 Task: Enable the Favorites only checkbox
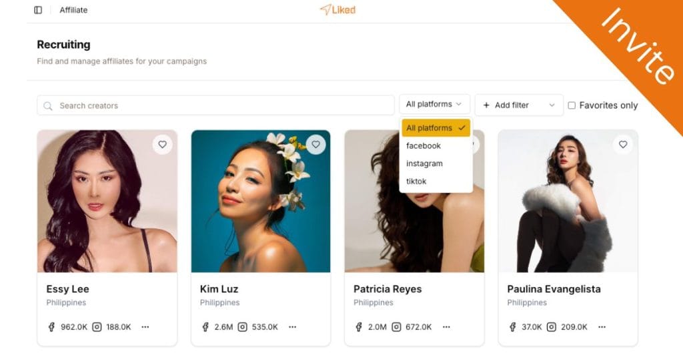572,105
